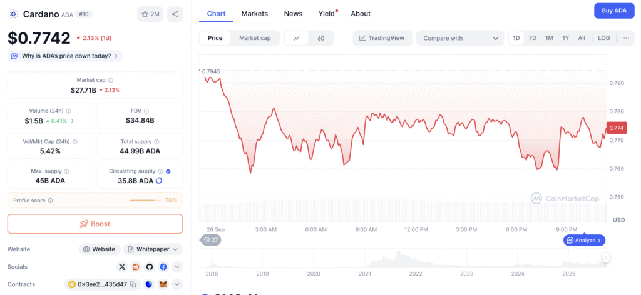Enable LOG scale on the chart

click(x=603, y=38)
